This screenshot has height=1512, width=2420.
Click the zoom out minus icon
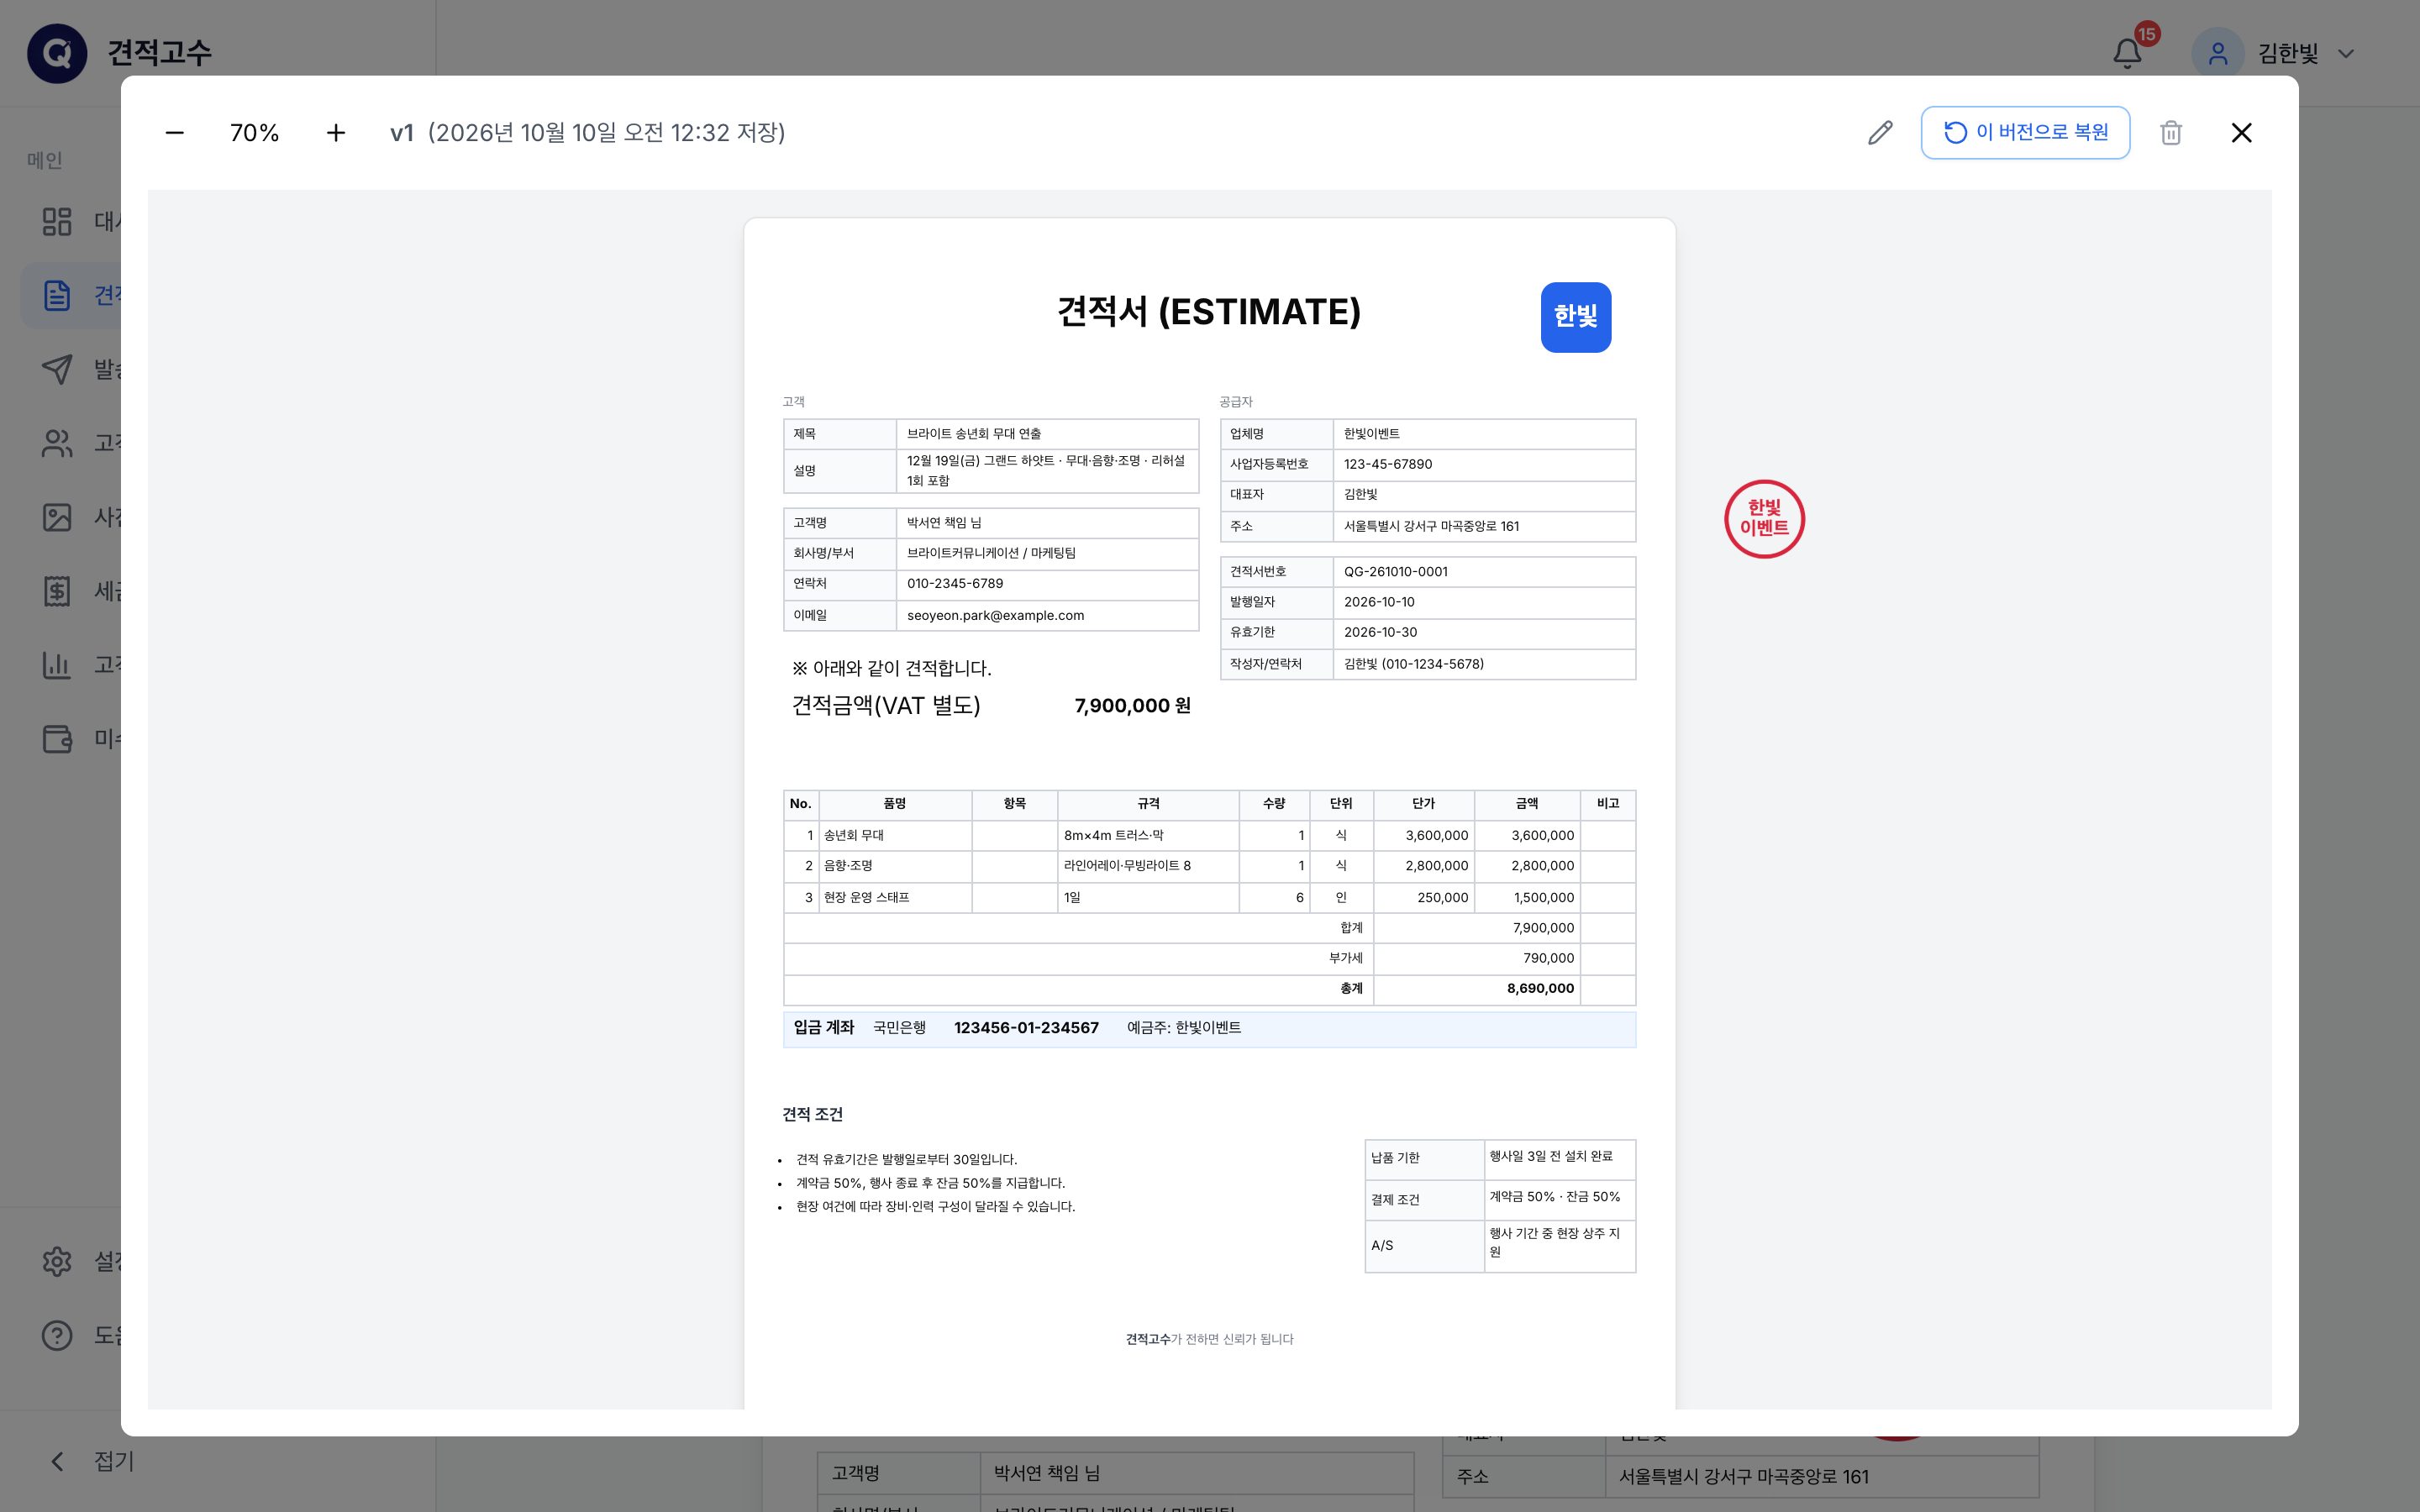174,133
